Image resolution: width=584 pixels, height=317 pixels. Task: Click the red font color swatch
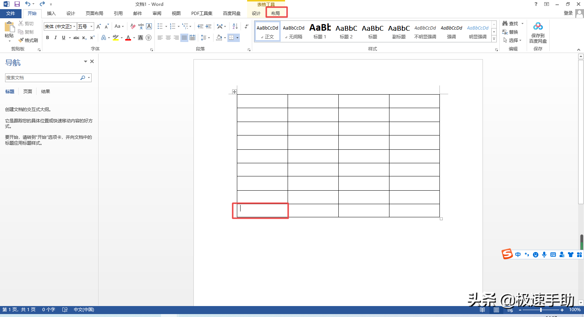128,38
